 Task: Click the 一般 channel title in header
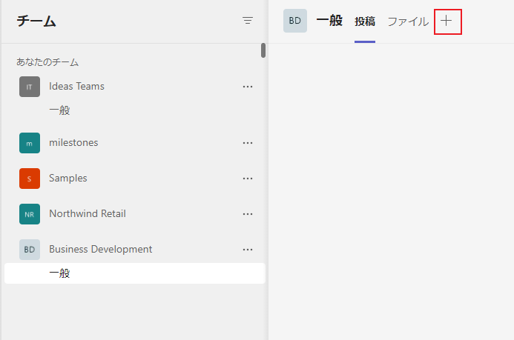coord(329,21)
